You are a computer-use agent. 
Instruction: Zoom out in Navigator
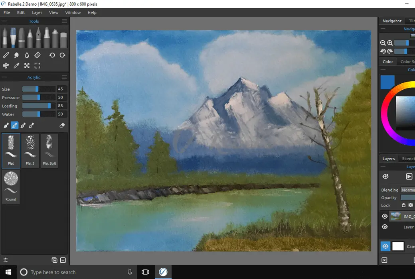point(383,43)
